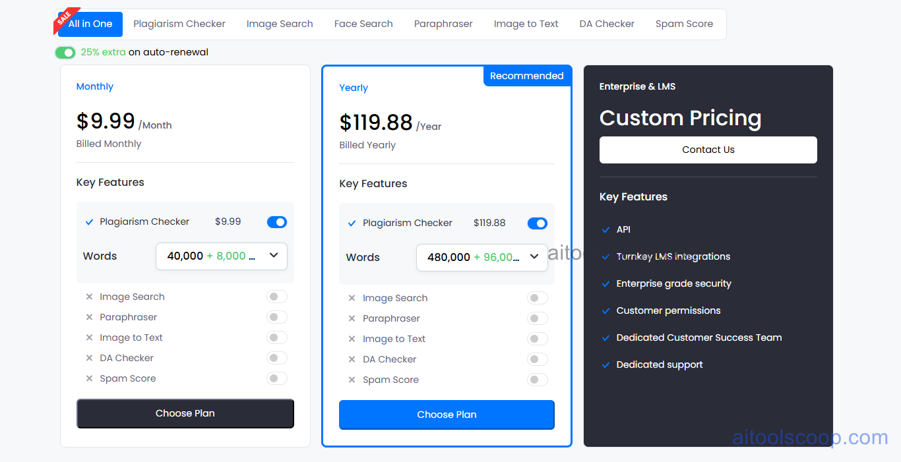Disable Plagiarism Checker toggle in Yearly plan

pyautogui.click(x=538, y=223)
